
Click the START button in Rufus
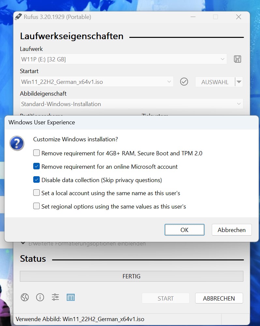point(166,298)
